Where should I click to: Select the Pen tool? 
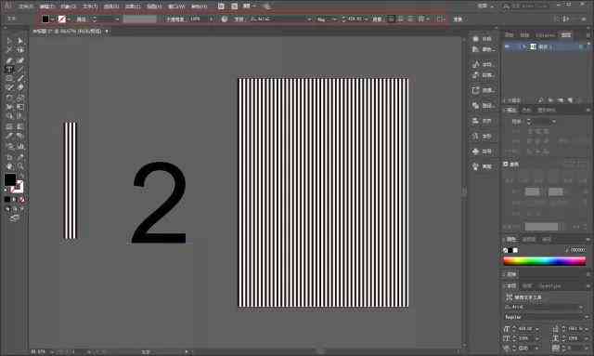pyautogui.click(x=9, y=60)
